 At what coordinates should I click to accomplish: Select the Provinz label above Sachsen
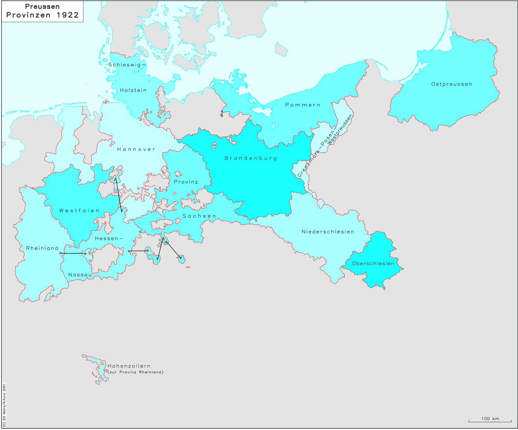point(186,182)
